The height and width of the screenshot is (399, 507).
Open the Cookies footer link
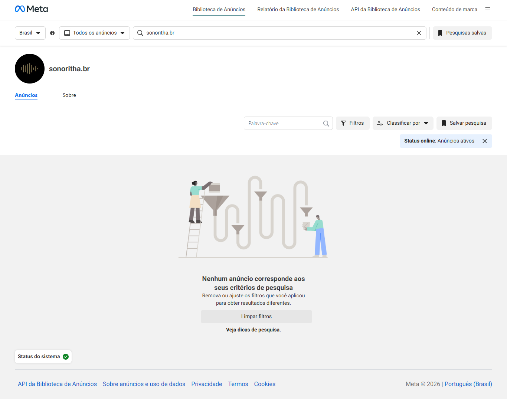click(x=265, y=384)
